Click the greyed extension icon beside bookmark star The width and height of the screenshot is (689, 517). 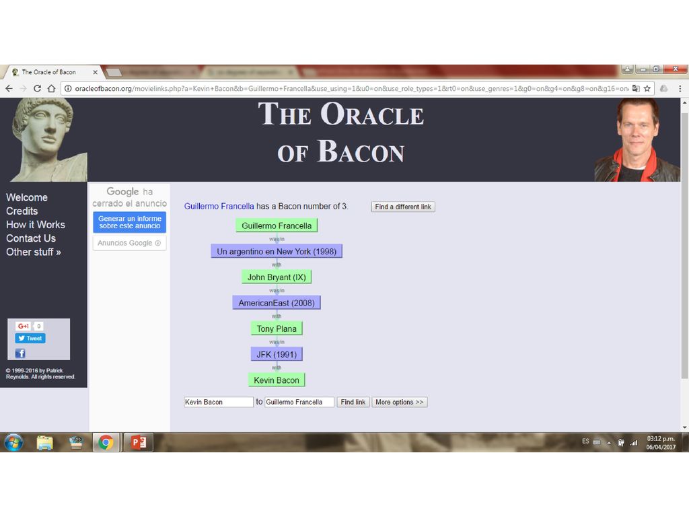[664, 88]
